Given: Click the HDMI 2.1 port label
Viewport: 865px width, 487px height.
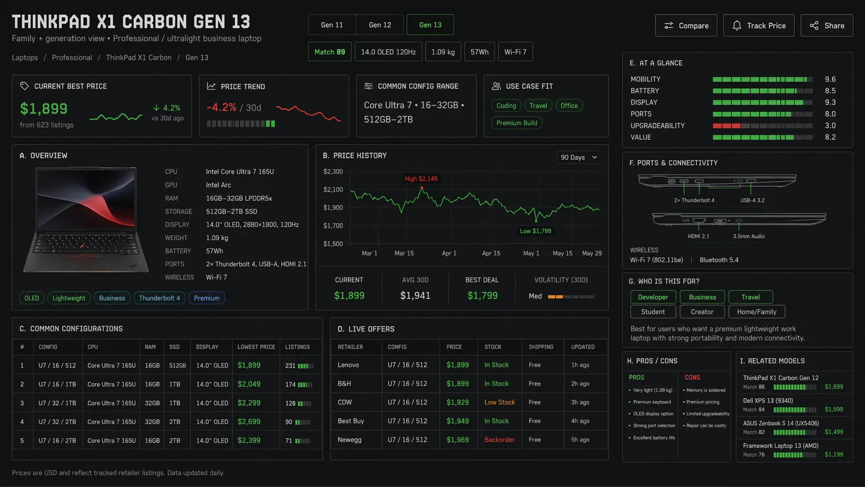Looking at the screenshot, I should coord(698,236).
